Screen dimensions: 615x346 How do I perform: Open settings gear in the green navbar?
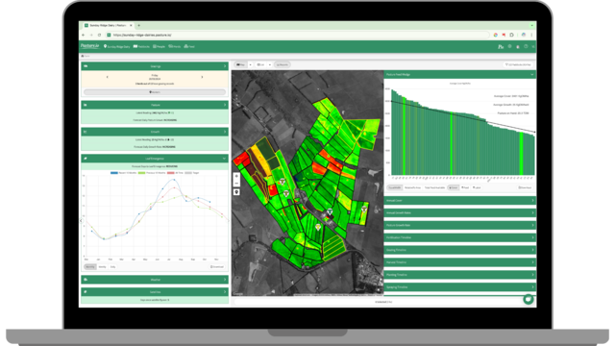pyautogui.click(x=510, y=46)
